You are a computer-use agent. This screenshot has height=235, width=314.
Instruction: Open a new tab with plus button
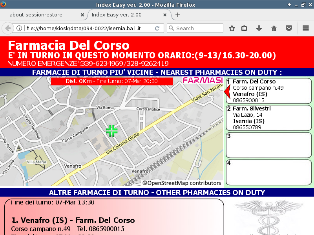pos(178,15)
